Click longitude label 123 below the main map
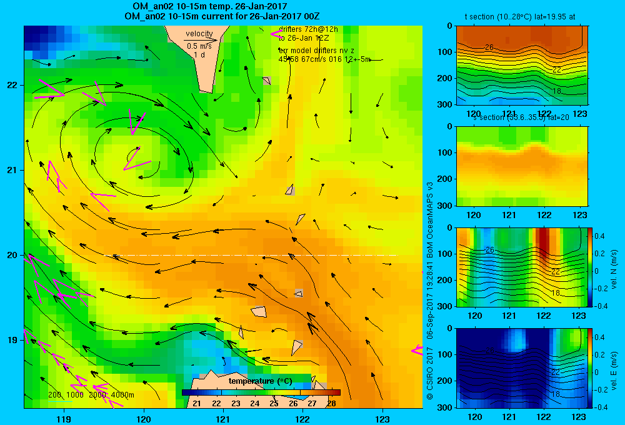The height and width of the screenshot is (425, 625). click(x=382, y=419)
